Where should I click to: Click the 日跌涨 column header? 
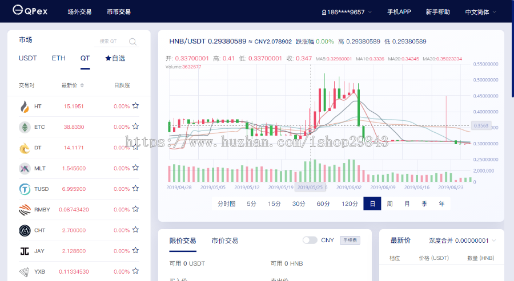point(122,85)
